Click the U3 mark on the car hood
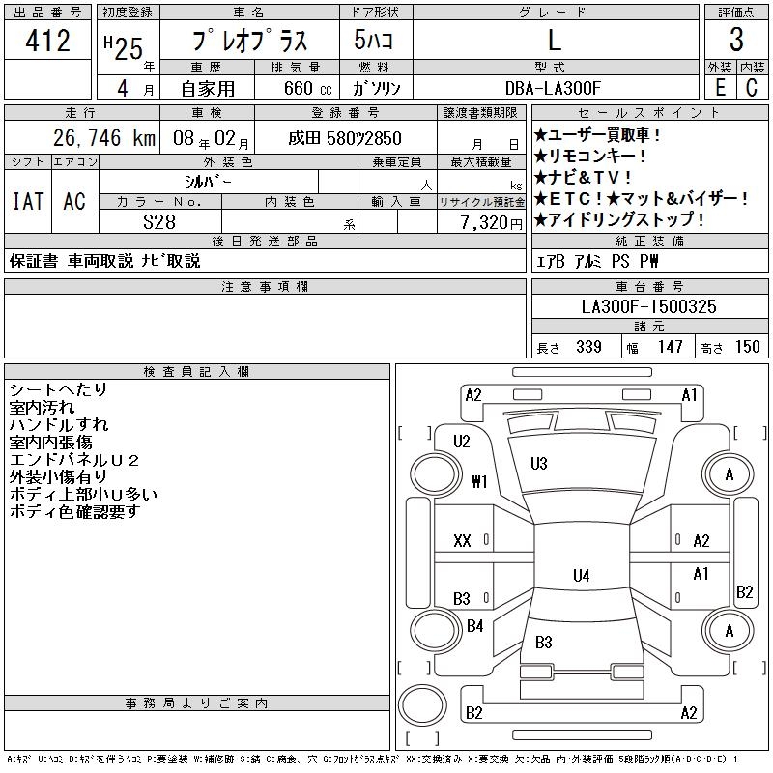This screenshot has width=773, height=773. pos(539,464)
